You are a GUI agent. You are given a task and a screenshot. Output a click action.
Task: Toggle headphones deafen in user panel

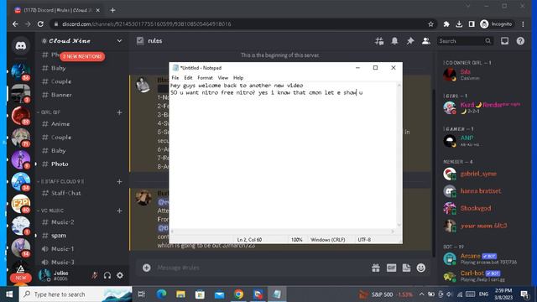click(x=107, y=275)
